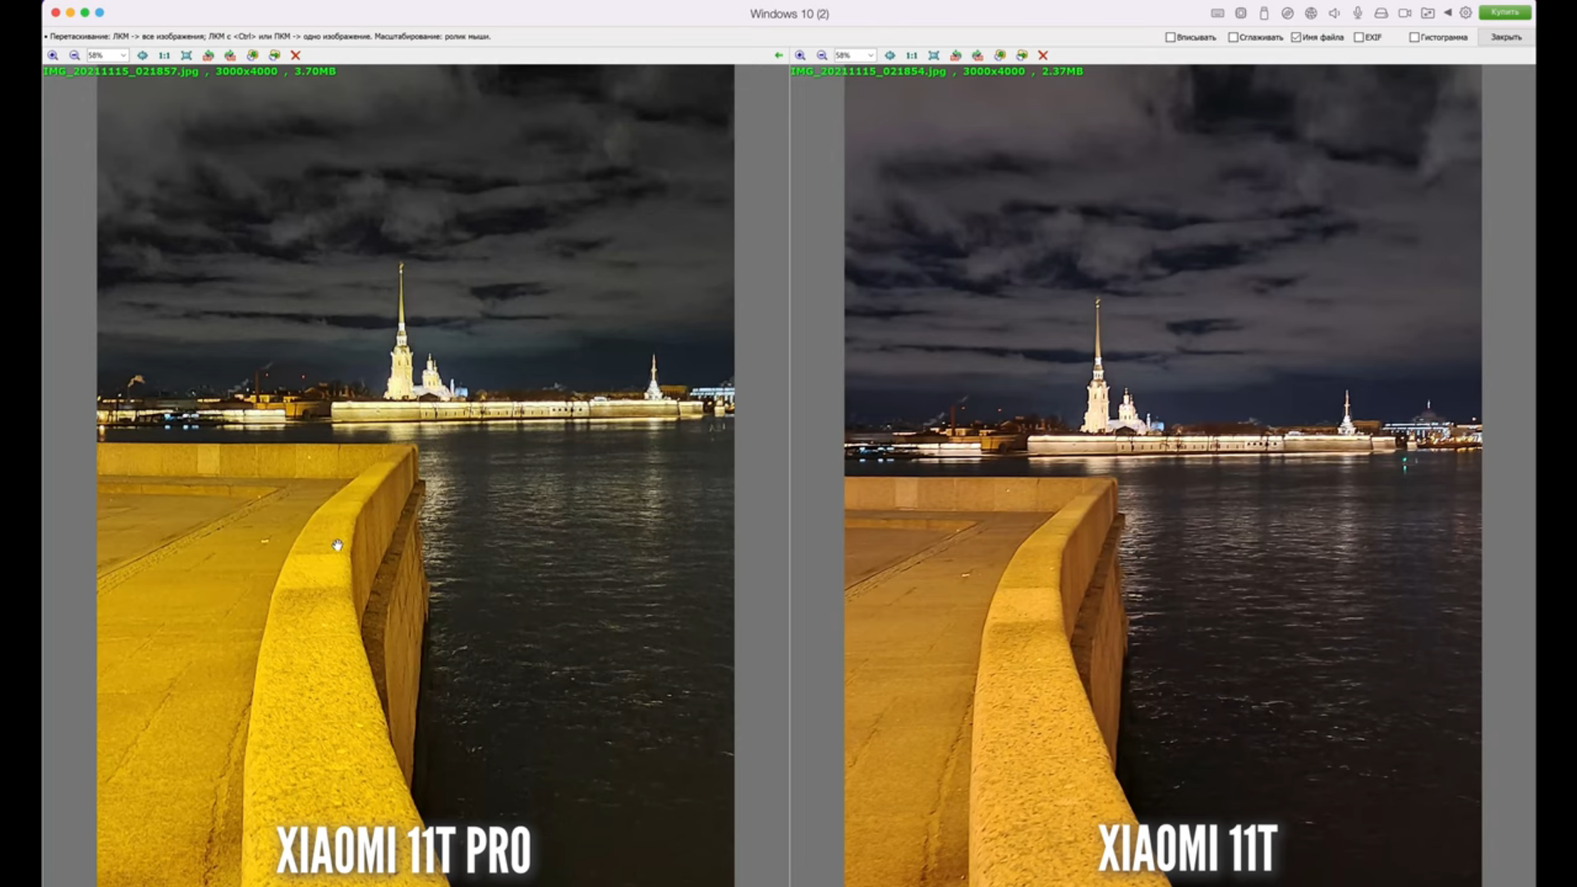The image size is (1577, 887).
Task: Zoom in on the right pane image
Action: coord(800,55)
